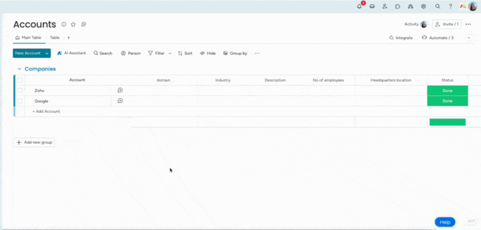Filter by Person
The height and width of the screenshot is (230, 481).
tap(131, 54)
